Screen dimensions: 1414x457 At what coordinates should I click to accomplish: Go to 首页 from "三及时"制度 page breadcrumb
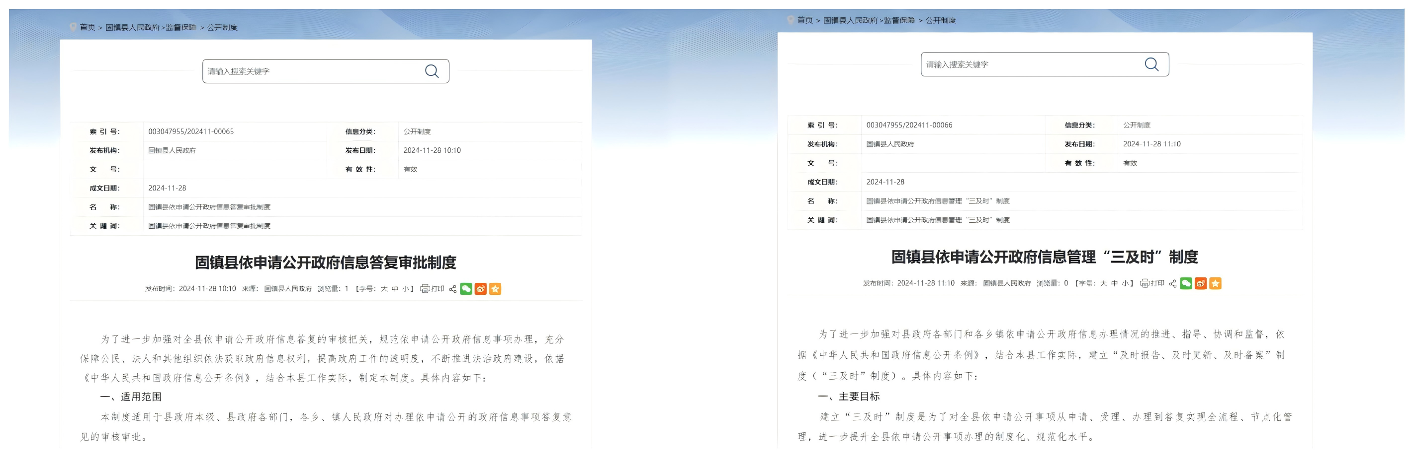[x=805, y=20]
